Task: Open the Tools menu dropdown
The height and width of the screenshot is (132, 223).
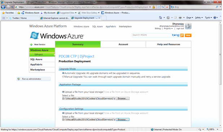Action: [x=208, y=18]
